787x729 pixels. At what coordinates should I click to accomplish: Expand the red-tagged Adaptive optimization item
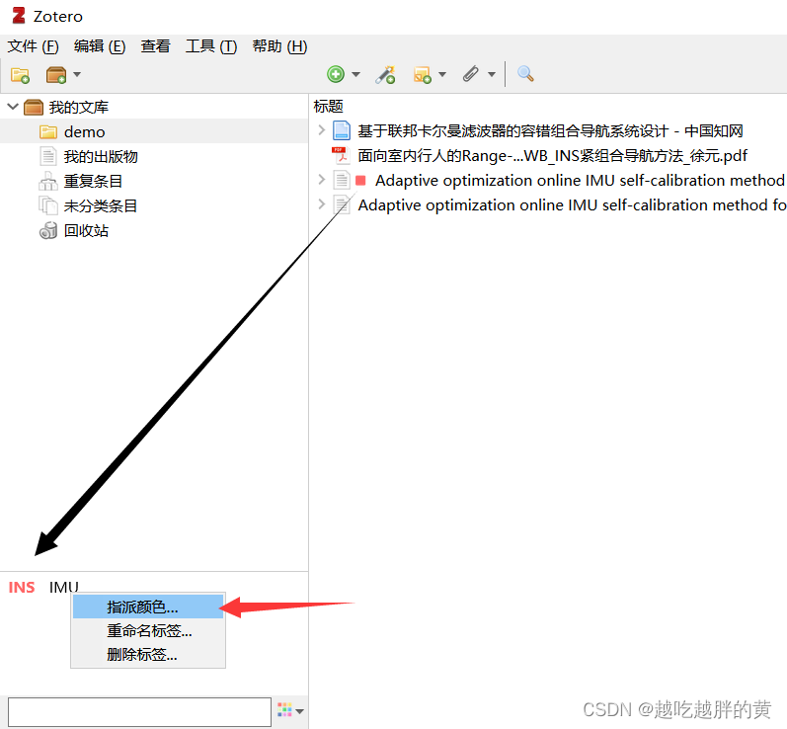pyautogui.click(x=322, y=180)
